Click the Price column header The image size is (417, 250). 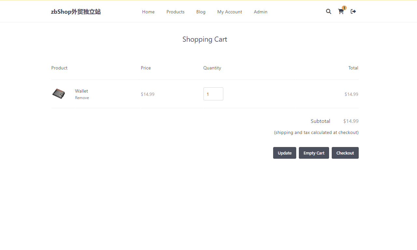point(146,68)
